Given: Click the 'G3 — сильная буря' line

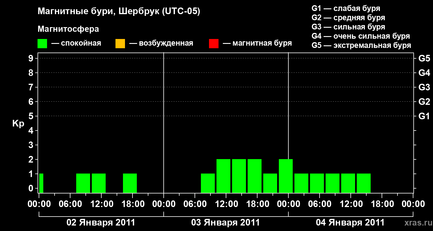Looking at the screenshot, I should click(348, 27).
